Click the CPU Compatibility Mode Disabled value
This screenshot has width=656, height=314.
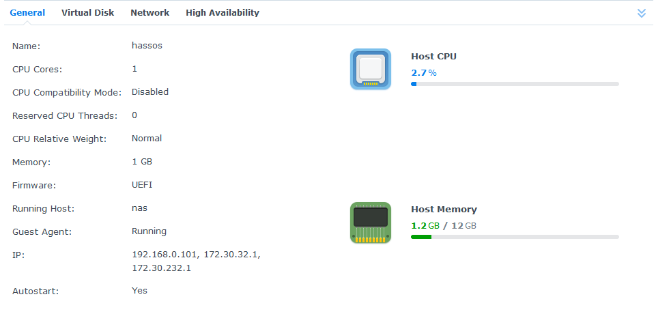point(149,91)
